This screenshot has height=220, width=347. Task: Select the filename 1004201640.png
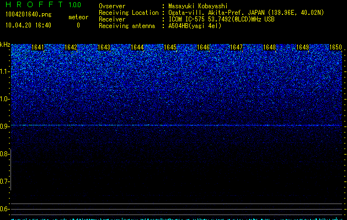pyautogui.click(x=29, y=14)
